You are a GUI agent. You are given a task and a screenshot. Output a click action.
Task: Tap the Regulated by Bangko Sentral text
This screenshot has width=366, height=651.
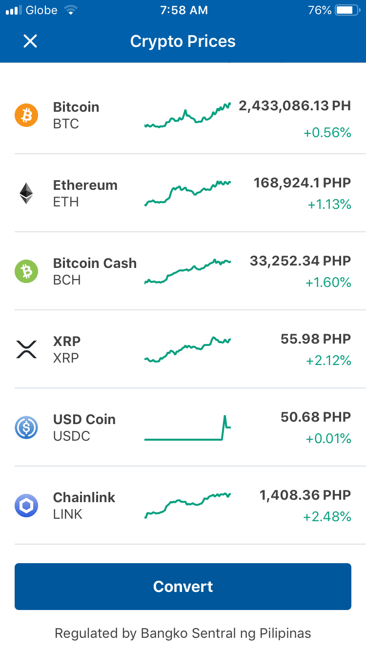(x=183, y=633)
